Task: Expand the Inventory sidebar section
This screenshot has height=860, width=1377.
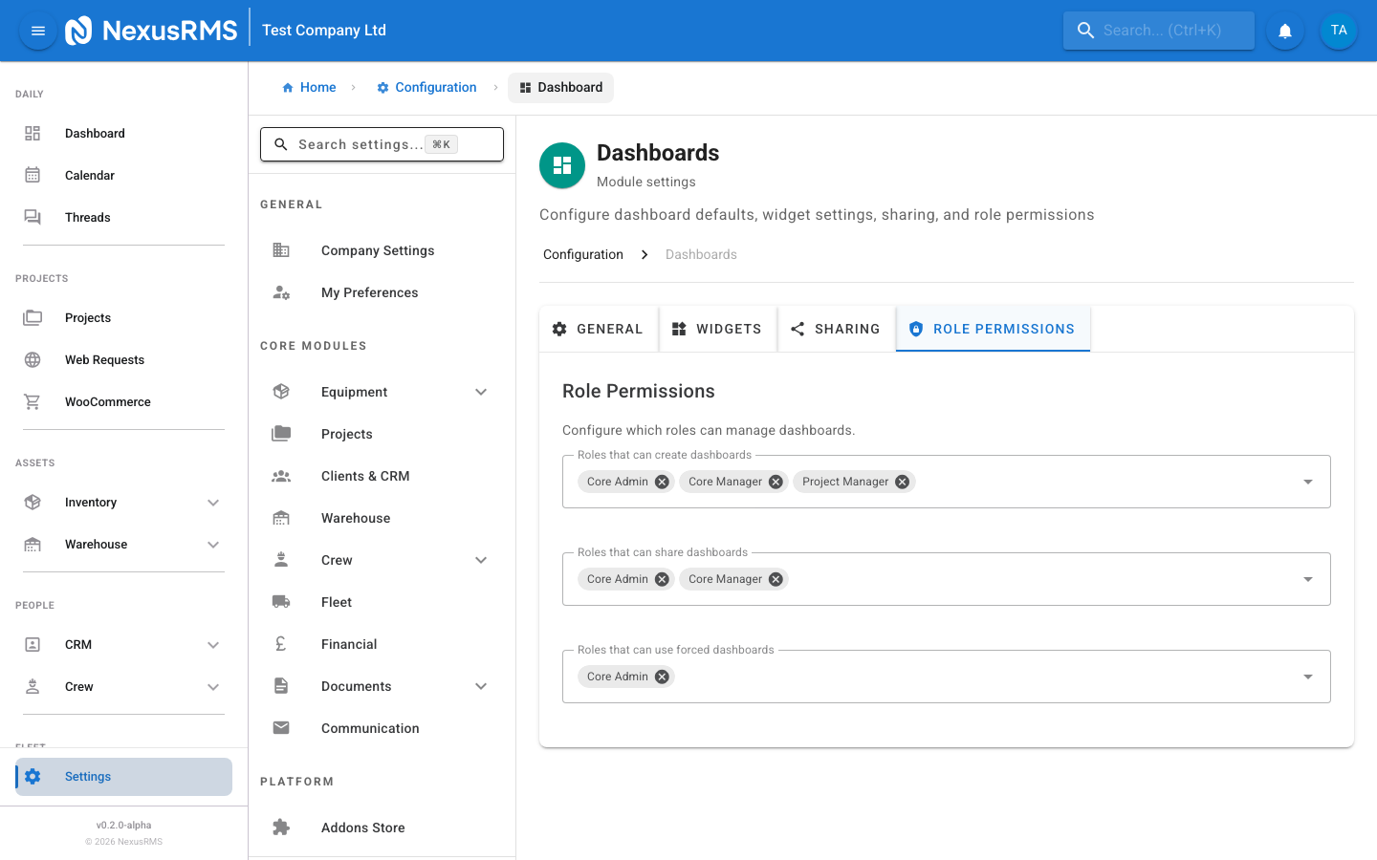Action: coord(213,502)
